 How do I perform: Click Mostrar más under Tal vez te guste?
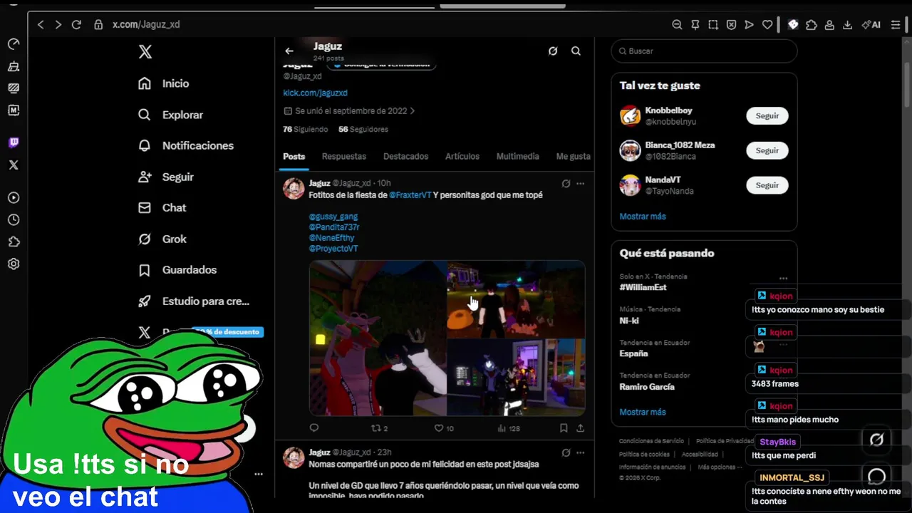[643, 217]
